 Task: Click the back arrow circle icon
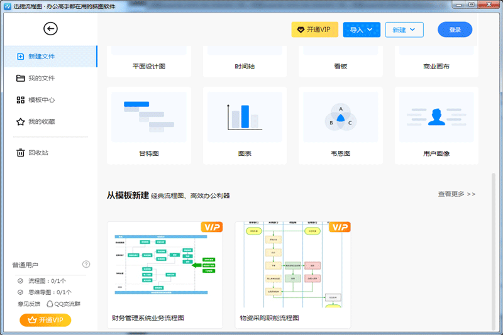[x=50, y=28]
